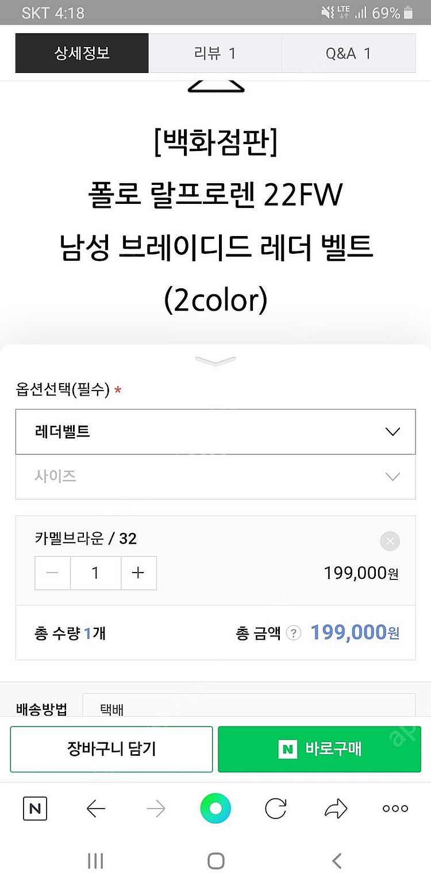This screenshot has height=885, width=431.
Task: Increase quantity with the plus button
Action: (138, 573)
